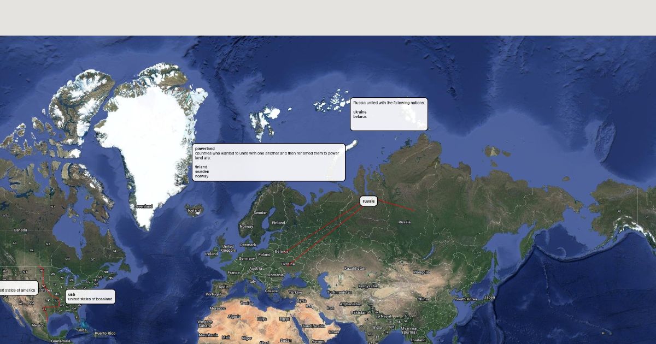Click the Turkmenistan map label
Viewport: 656px width, 344px height.
tap(339, 292)
